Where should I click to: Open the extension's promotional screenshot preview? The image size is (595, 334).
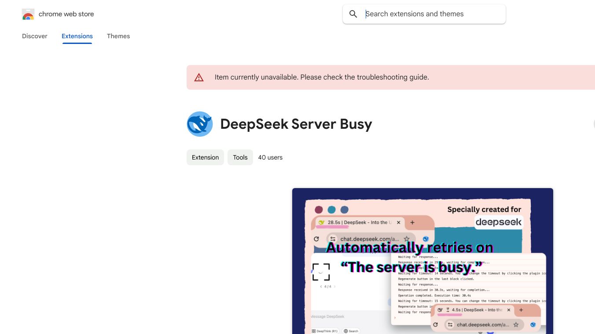pyautogui.click(x=422, y=261)
